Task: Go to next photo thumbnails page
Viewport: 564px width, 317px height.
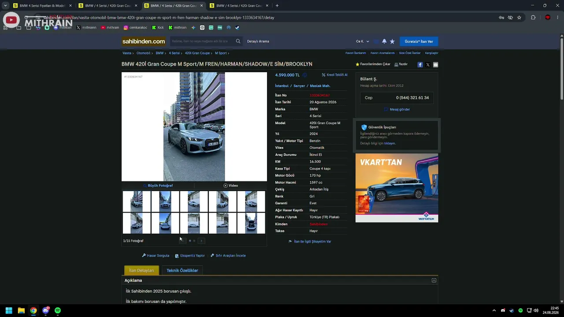Action: click(201, 241)
